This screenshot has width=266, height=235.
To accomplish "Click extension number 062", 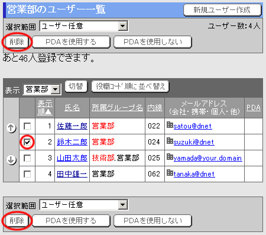I will [x=154, y=174].
